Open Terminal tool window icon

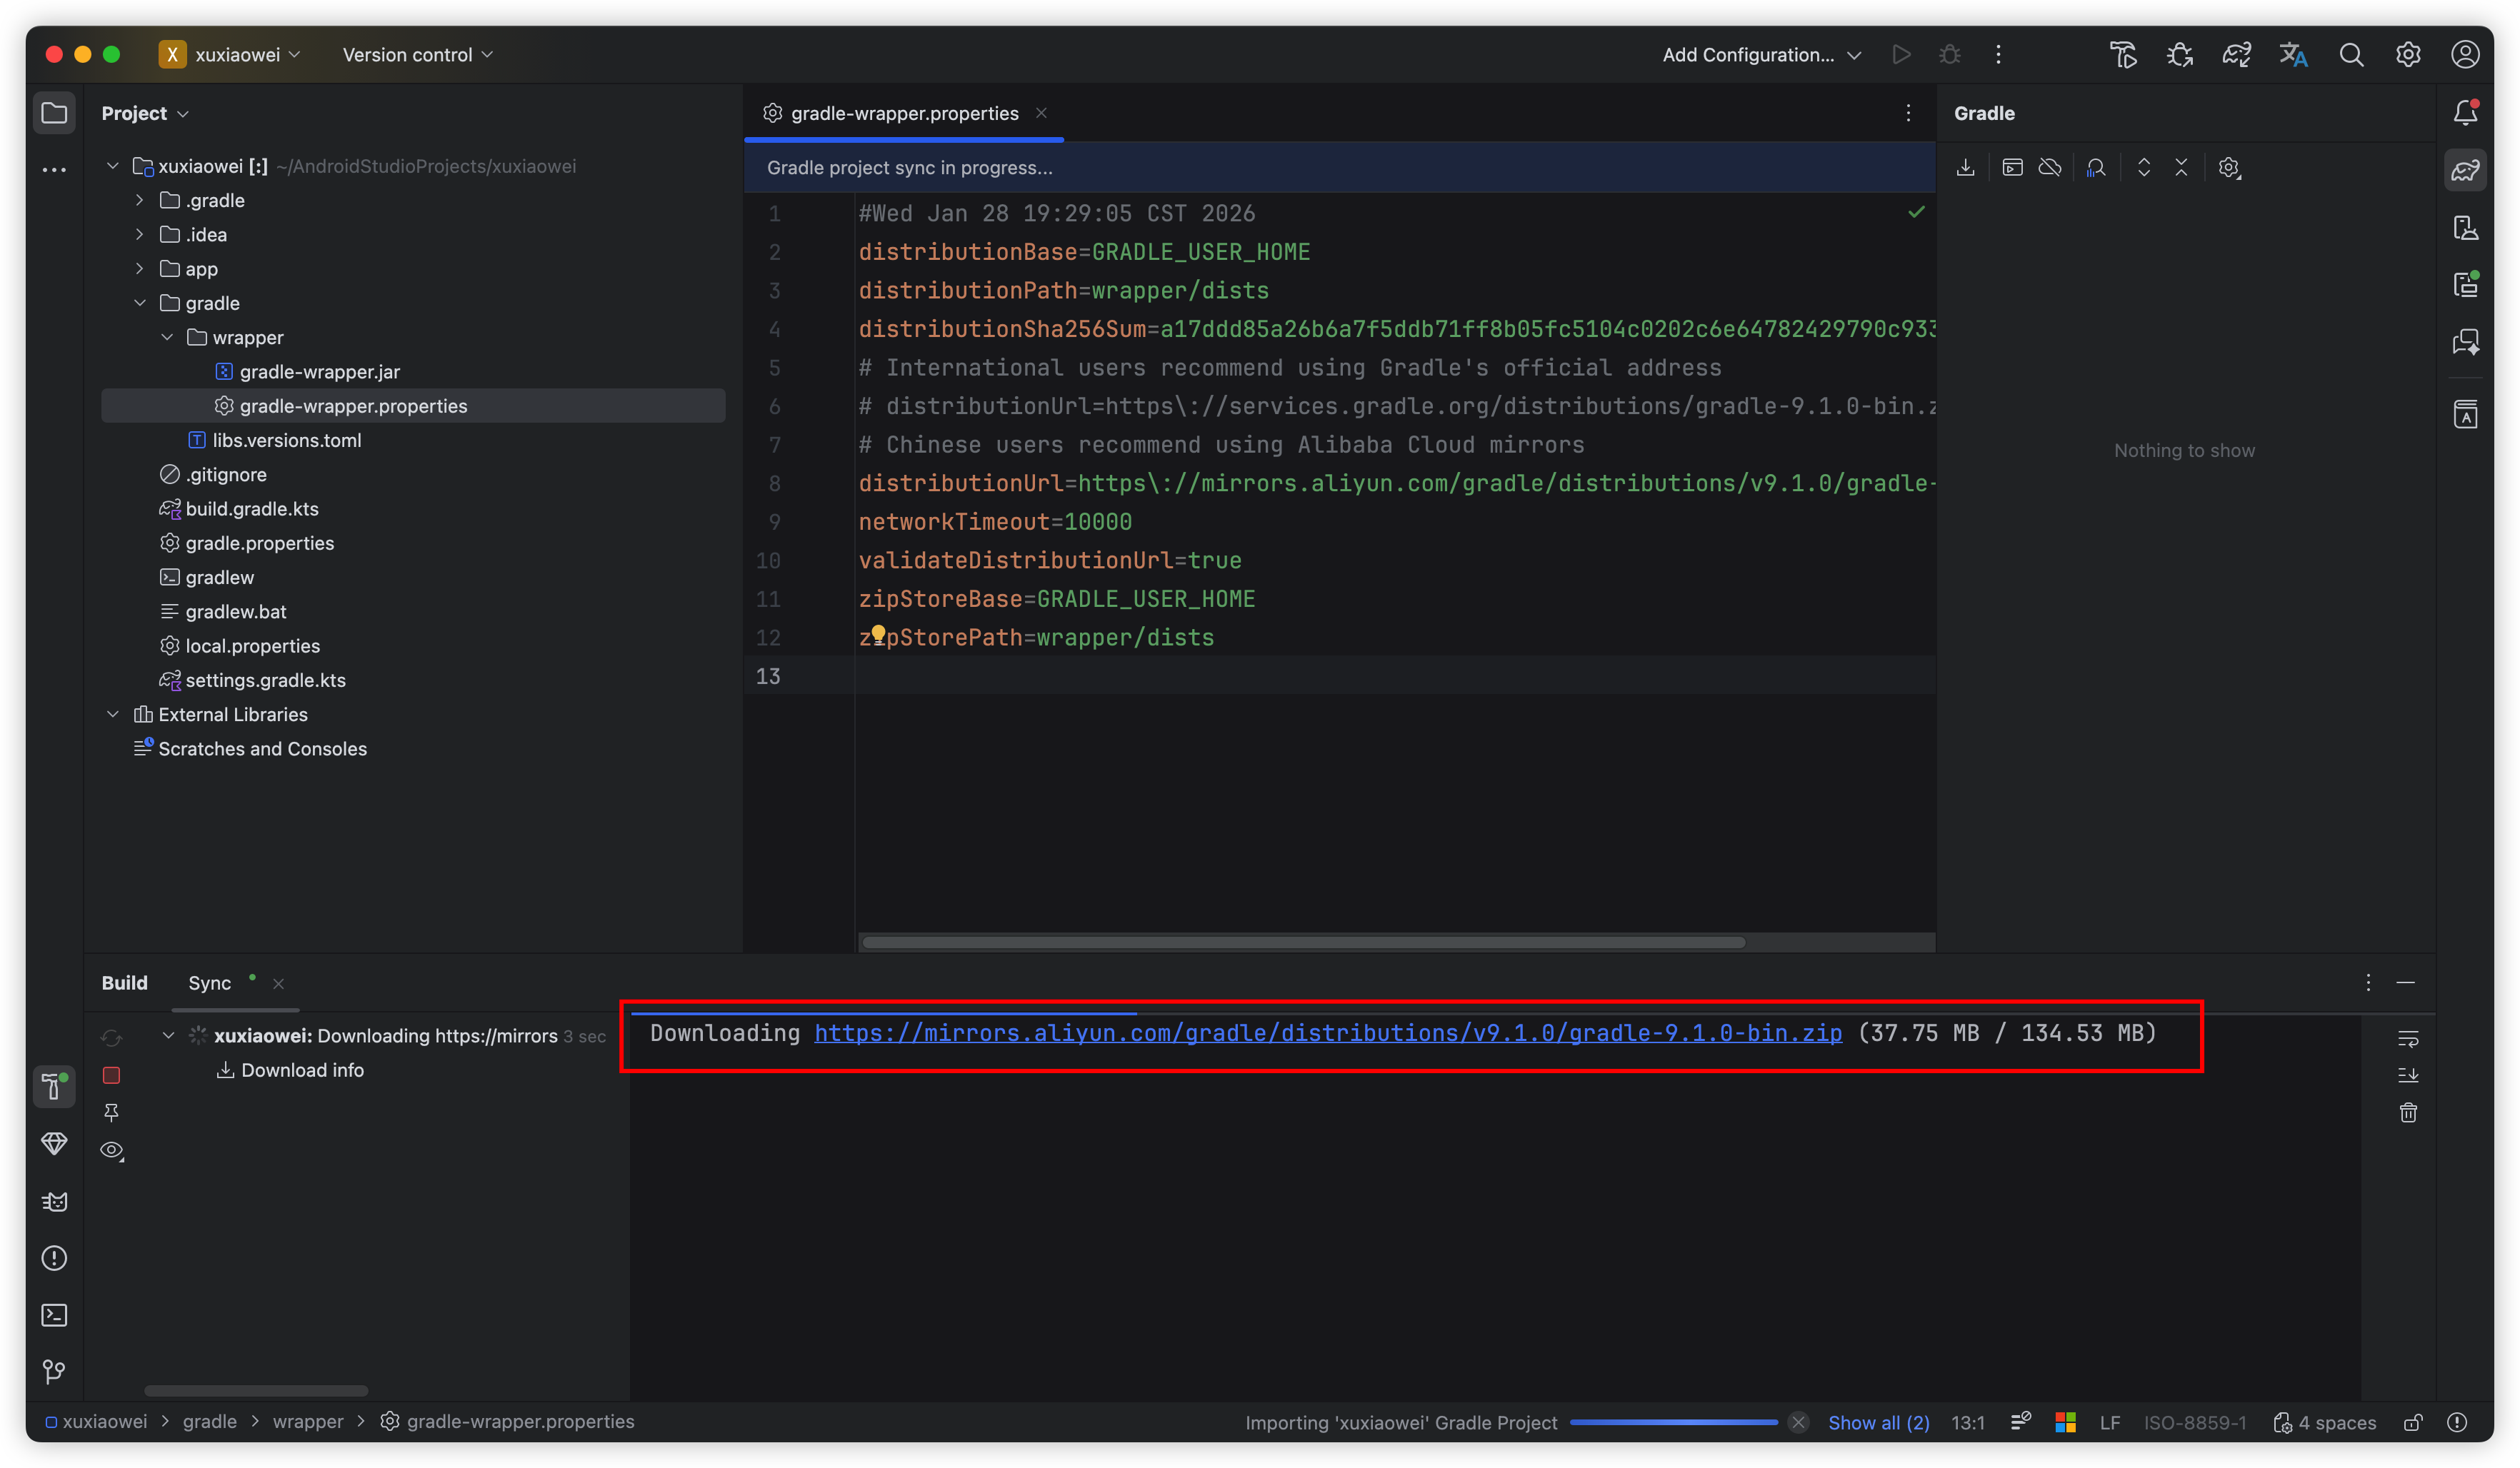(x=54, y=1315)
